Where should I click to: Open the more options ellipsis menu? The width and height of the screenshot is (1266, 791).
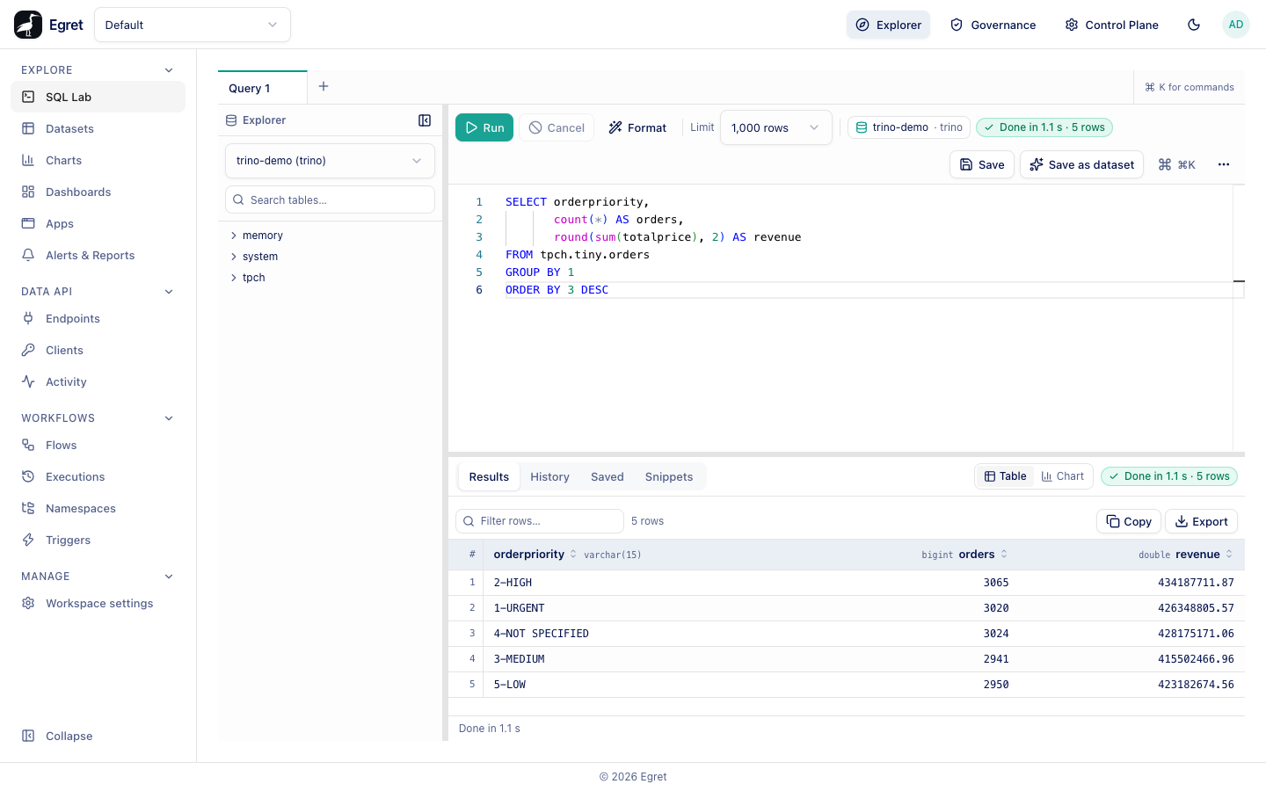[x=1224, y=164]
